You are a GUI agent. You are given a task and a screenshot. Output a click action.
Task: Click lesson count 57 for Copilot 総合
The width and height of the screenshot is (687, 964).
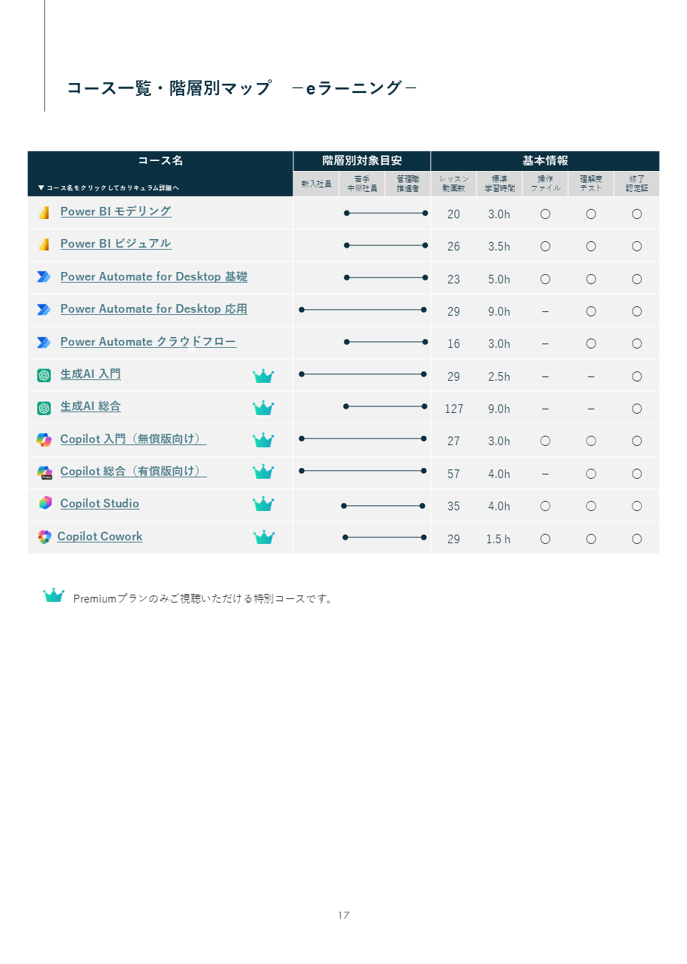[454, 474]
